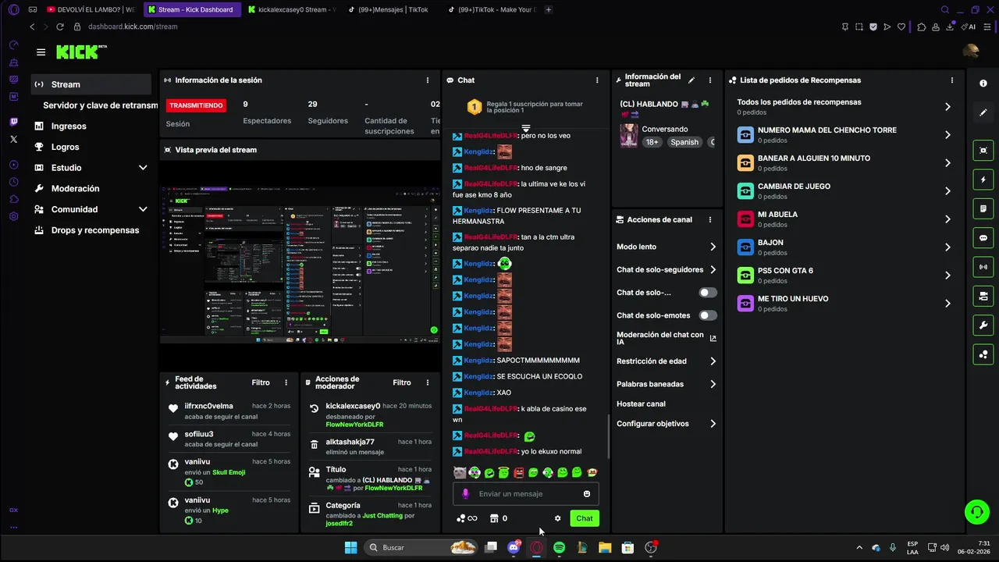
Task: Click the green Chat send button
Action: (x=585, y=518)
